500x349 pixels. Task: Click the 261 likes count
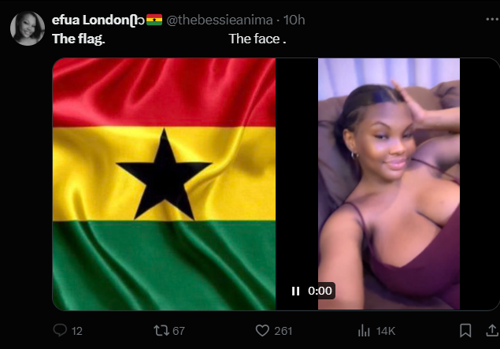click(283, 331)
